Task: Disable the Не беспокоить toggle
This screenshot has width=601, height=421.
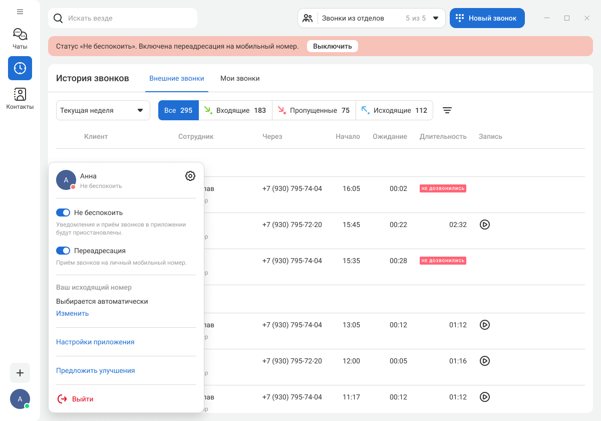Action: 63,213
